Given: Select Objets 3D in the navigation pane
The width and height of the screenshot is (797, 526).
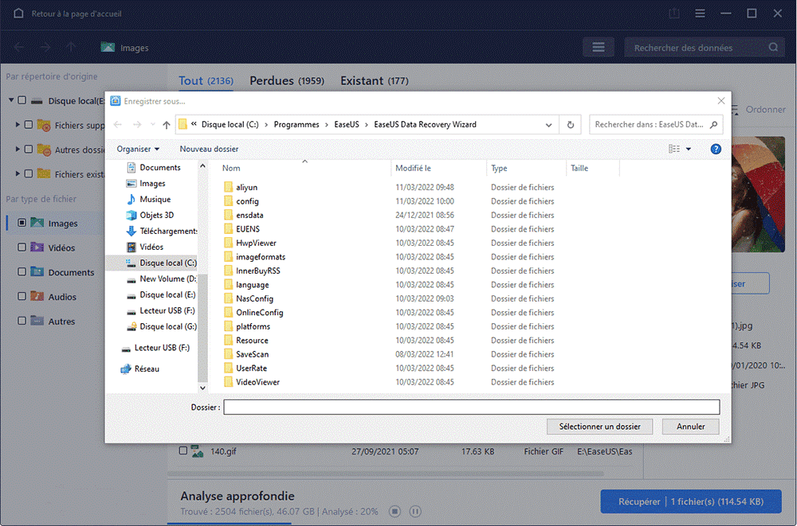Looking at the screenshot, I should [156, 216].
